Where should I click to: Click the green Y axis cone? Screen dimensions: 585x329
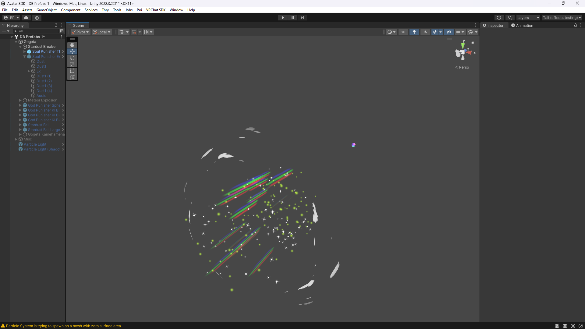[463, 45]
